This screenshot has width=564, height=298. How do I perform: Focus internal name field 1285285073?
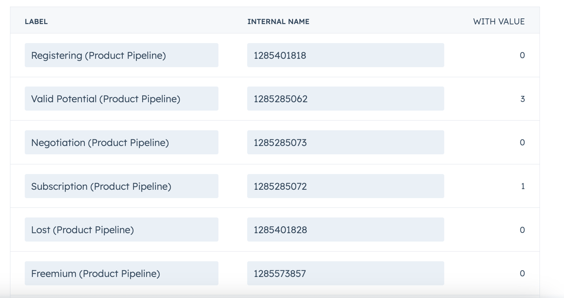coord(345,143)
